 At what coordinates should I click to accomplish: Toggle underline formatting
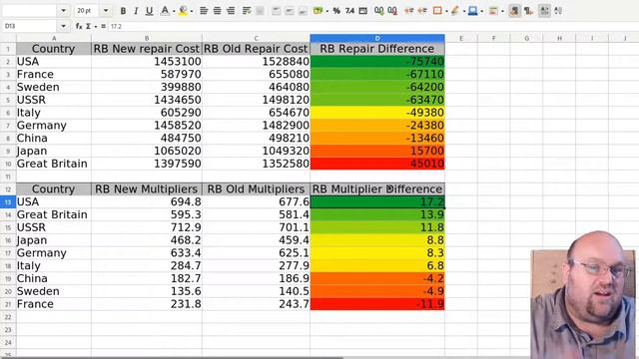[149, 11]
